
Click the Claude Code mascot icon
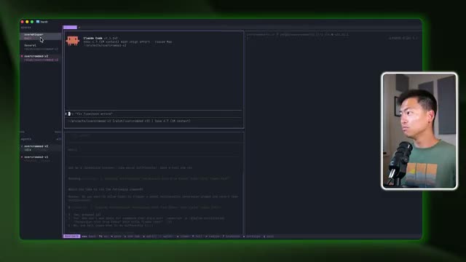click(x=73, y=41)
